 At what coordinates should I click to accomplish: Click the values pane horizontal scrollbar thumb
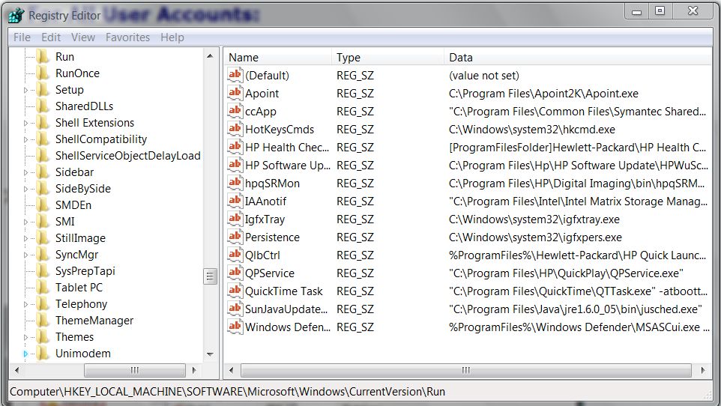[465, 370]
